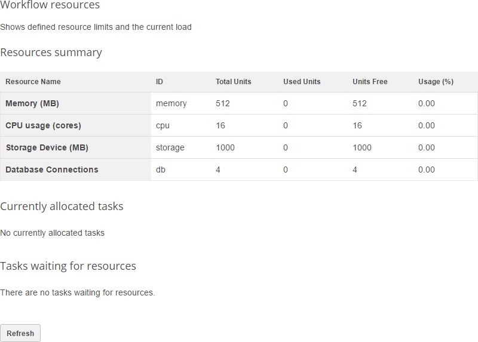Select the Database Connections row
This screenshot has width=478, height=342.
tap(51, 170)
